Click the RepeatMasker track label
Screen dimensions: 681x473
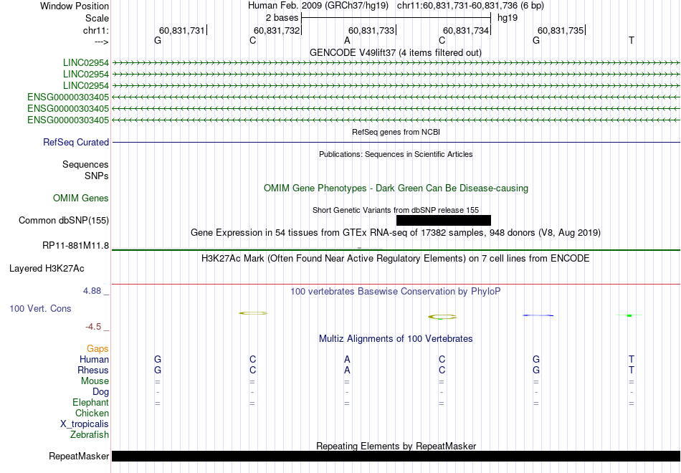(79, 456)
